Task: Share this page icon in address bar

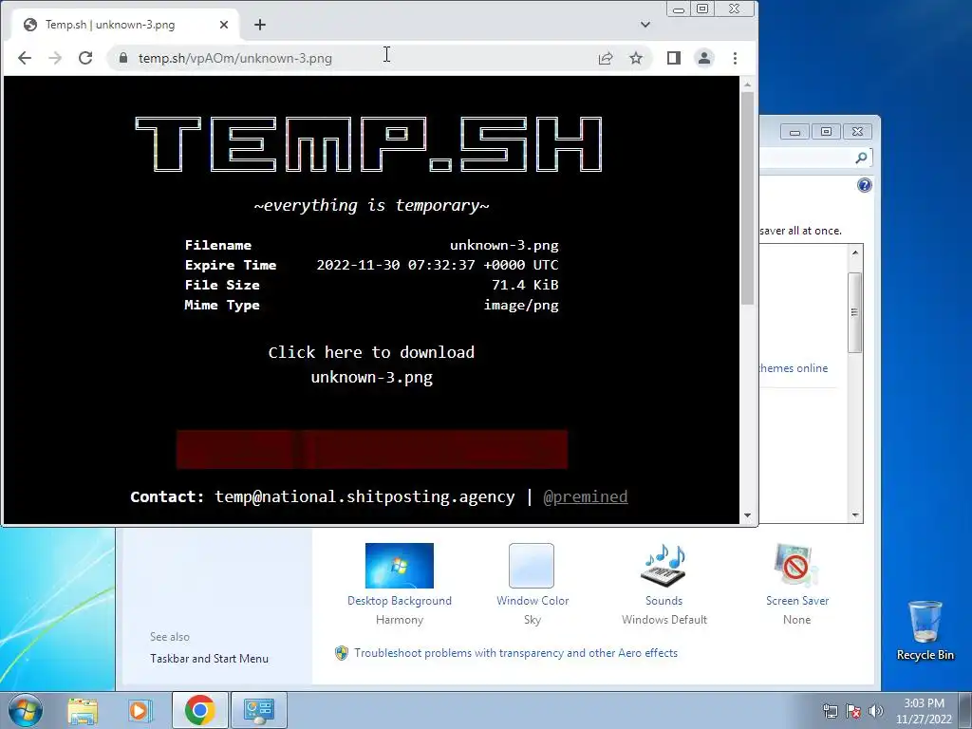Action: [606, 58]
